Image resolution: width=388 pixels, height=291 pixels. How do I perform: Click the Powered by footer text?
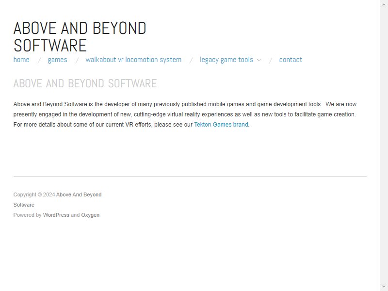tap(27, 215)
